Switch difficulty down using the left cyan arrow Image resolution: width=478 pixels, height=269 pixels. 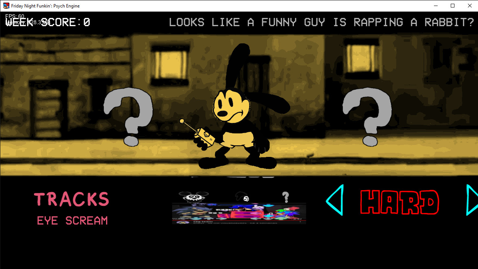tap(334, 201)
